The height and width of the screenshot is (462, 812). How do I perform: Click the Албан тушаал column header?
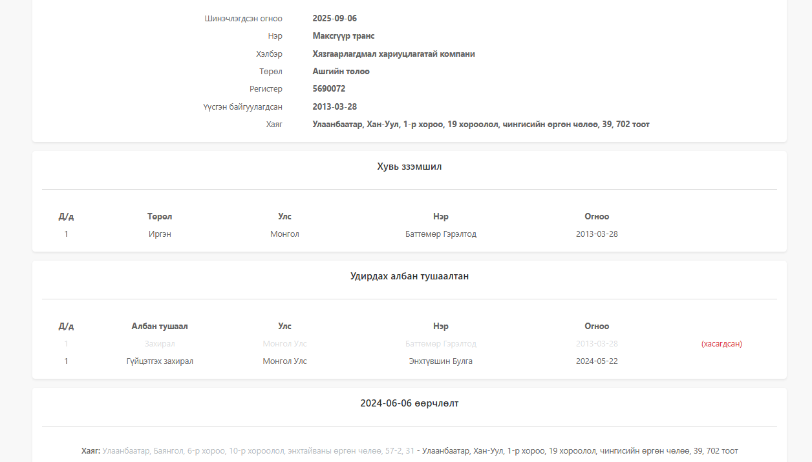160,326
